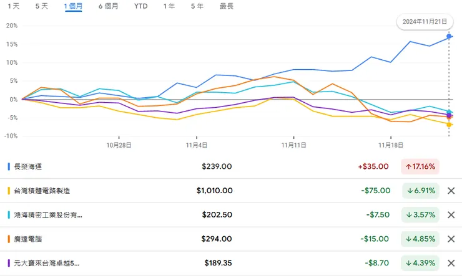Click 長榮海運 up-arrow 17.16% badge
This screenshot has height=276, width=462.
(x=421, y=166)
